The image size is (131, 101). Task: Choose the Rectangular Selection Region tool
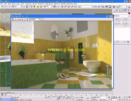coord(31,7)
